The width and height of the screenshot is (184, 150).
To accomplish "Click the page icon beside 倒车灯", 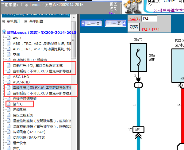I will 9,104.
